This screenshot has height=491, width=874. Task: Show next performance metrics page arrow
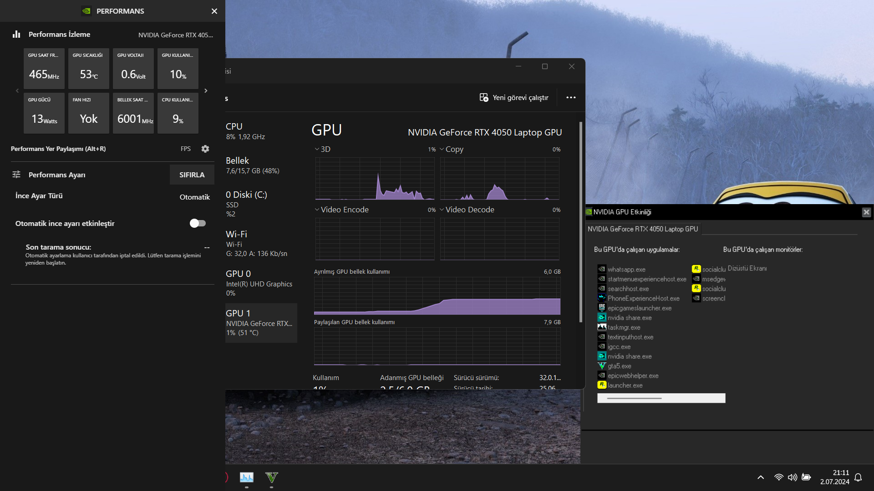click(x=206, y=91)
